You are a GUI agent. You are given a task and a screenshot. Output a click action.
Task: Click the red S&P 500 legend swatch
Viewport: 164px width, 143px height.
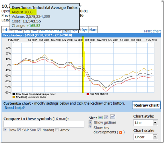[88, 94]
